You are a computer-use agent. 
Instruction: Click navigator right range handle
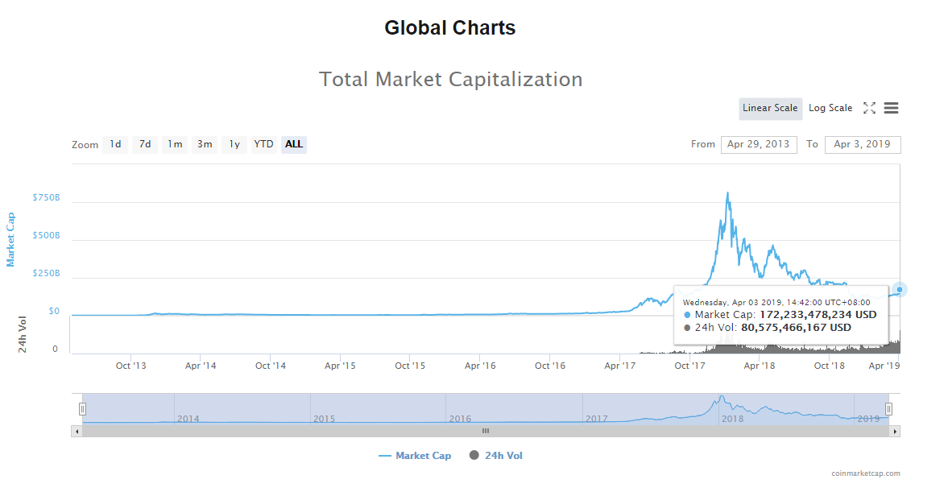pyautogui.click(x=888, y=409)
